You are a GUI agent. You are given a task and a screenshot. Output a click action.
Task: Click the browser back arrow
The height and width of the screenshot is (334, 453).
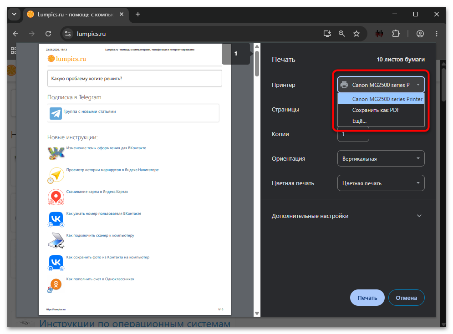coord(15,34)
